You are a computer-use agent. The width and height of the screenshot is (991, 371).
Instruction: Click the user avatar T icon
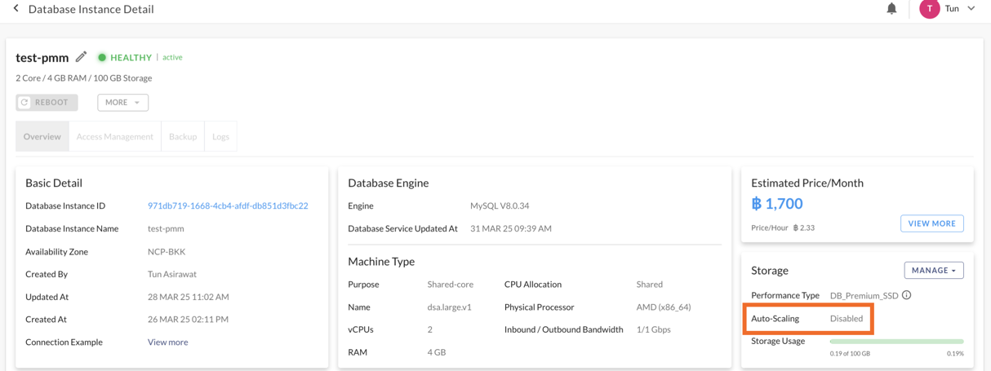click(x=929, y=9)
